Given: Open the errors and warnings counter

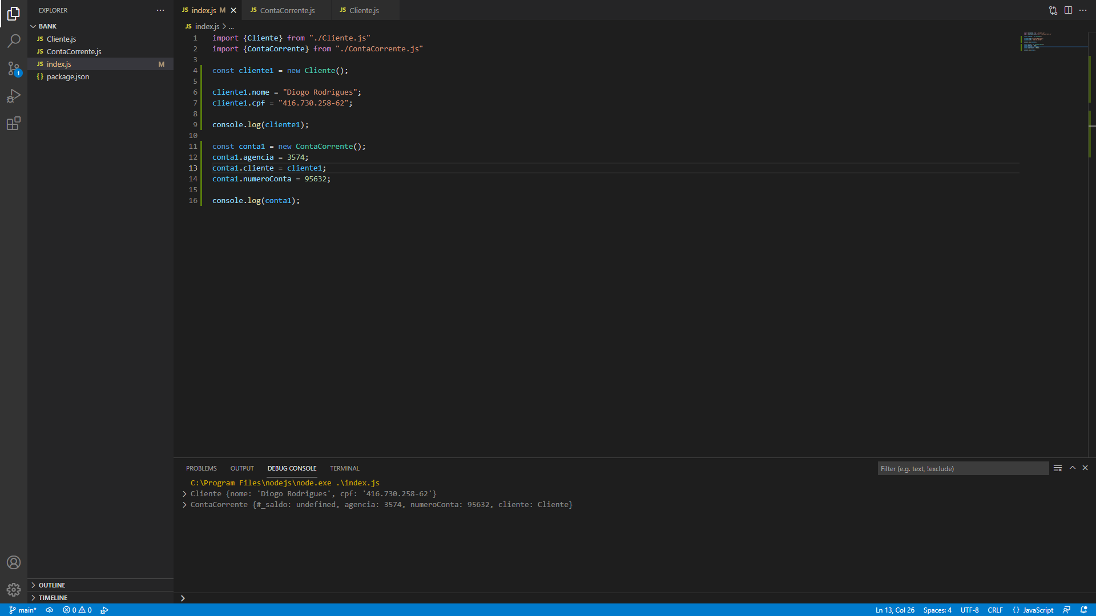Looking at the screenshot, I should tap(77, 610).
